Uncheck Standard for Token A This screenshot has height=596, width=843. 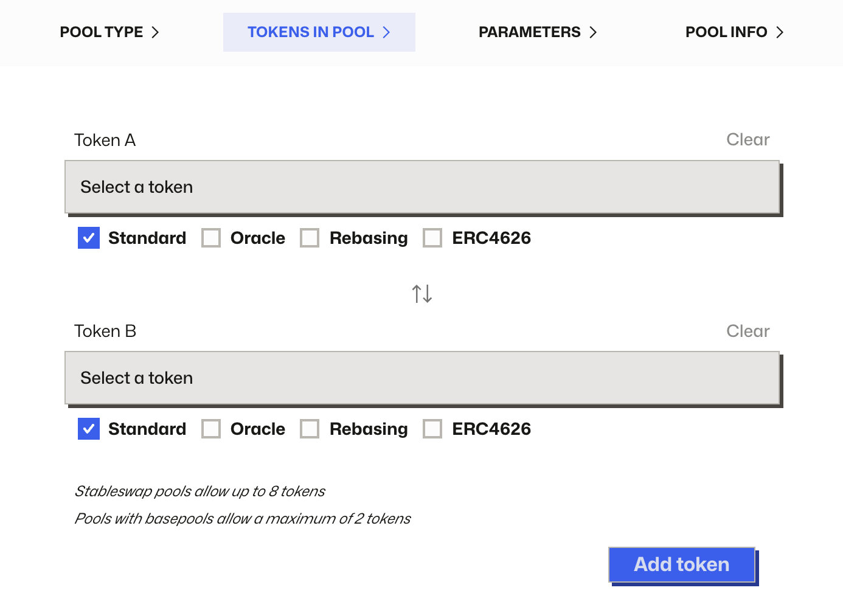[x=89, y=238]
